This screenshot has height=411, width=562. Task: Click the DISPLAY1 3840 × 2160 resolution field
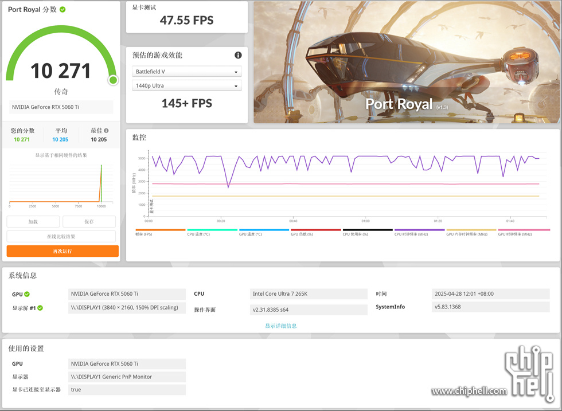127,308
